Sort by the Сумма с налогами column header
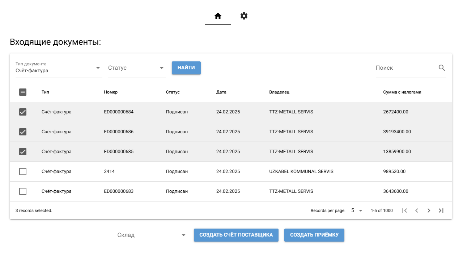 click(402, 92)
